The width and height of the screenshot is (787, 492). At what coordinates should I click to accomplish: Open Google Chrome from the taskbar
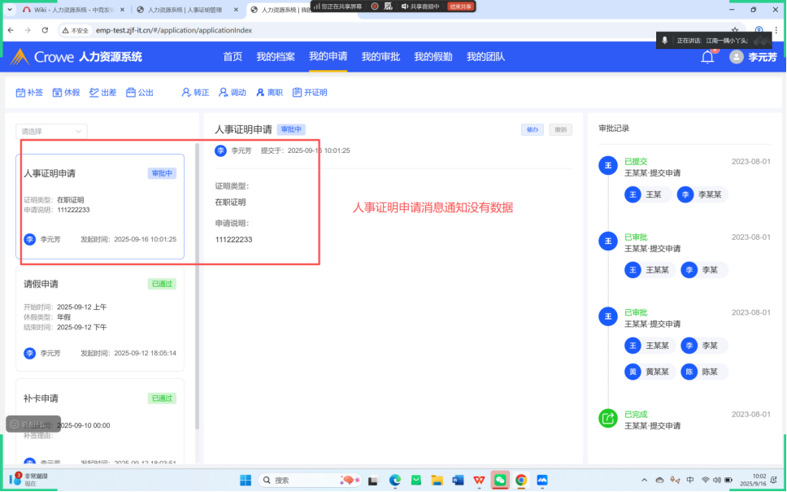click(x=521, y=481)
